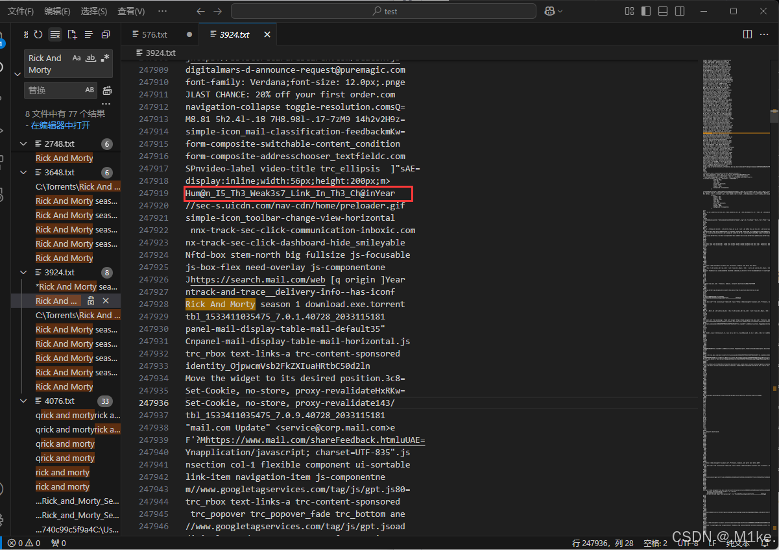This screenshot has height=550, width=779.
Task: View search results as a tree
Action: coord(89,34)
